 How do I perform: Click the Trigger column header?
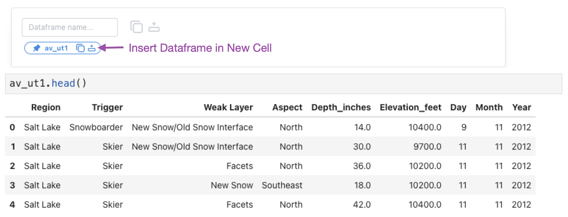pos(107,107)
